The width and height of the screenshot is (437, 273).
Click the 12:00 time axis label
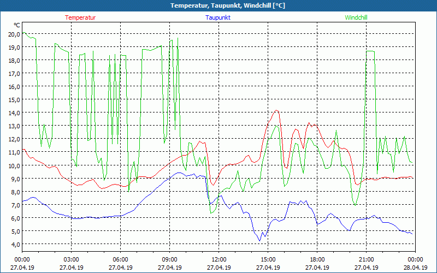click(219, 260)
